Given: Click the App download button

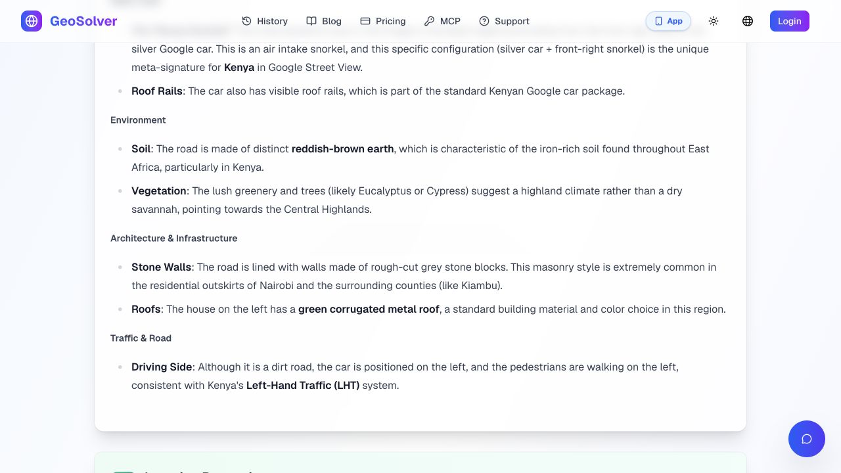Looking at the screenshot, I should pyautogui.click(x=668, y=21).
